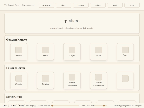144x108 pixels.
Task: Click the Kosyra emblem thumbnail
Action: 72,50
